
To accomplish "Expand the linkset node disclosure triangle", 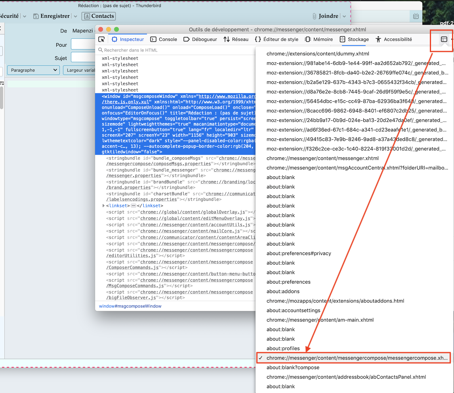I will coord(103,206).
